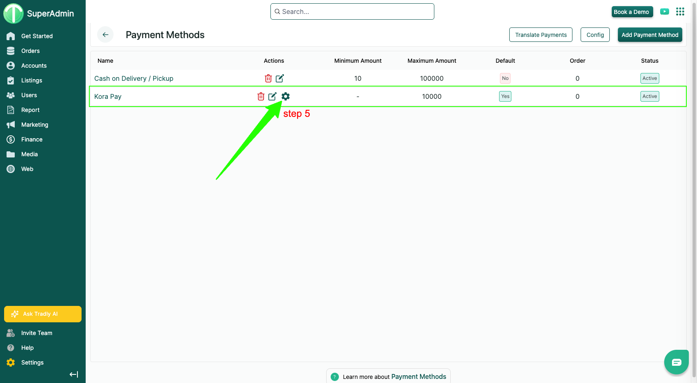Viewport: 697px width, 383px height.
Task: Edit the Kora Pay payment method
Action: [x=272, y=96]
